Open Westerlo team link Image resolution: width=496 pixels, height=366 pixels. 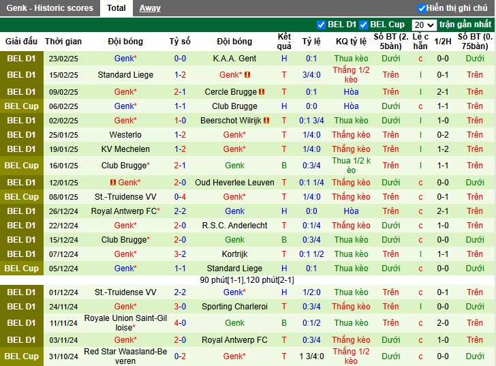click(125, 135)
